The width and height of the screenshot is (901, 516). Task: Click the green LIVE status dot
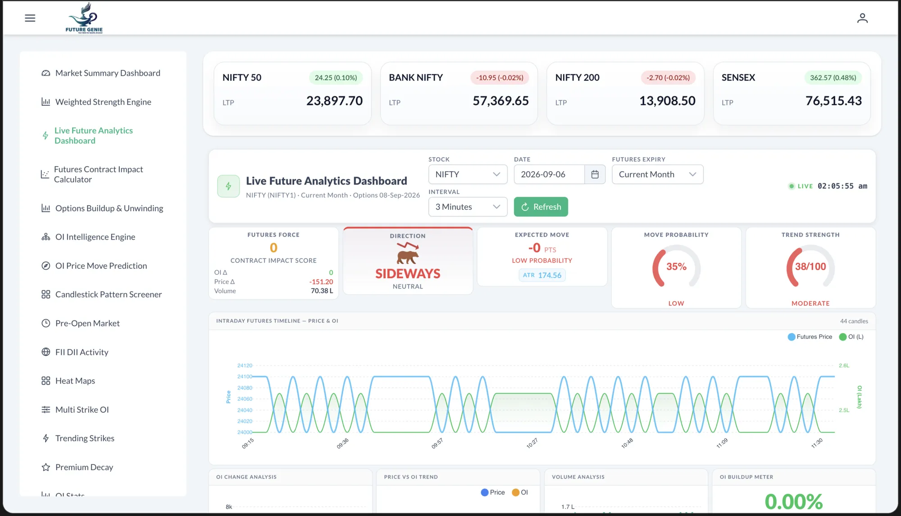pos(791,186)
